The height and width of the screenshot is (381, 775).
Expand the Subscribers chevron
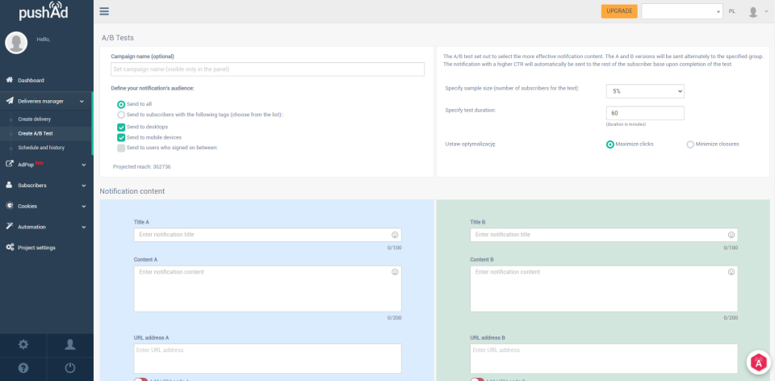click(x=83, y=186)
